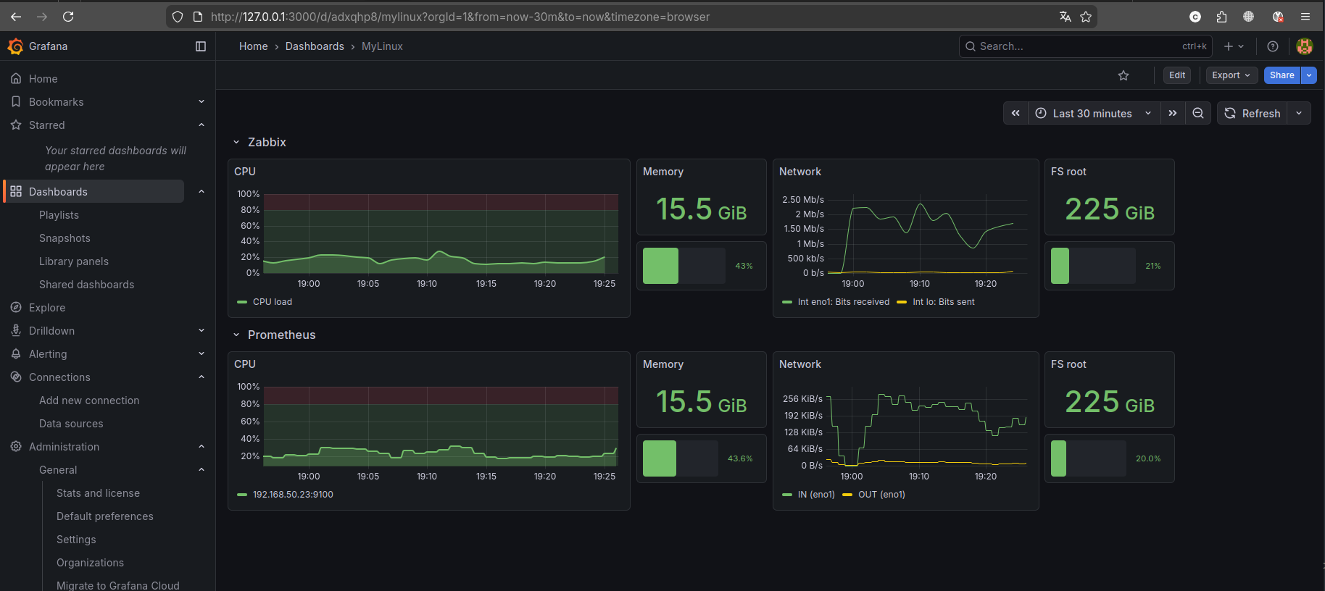Open the Export dropdown
This screenshot has width=1325, height=591.
point(1231,75)
